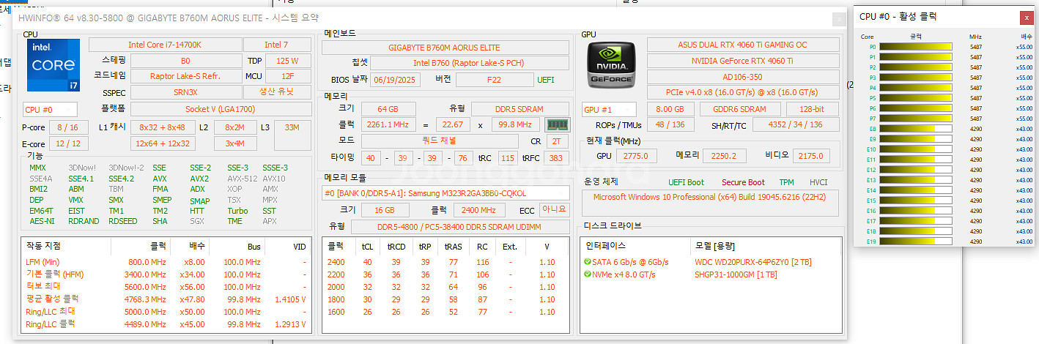Viewport: 1039px width, 344px height.
Task: Click the GIGABYTE B760M AORUS ELITE motherboard field
Action: [445, 47]
